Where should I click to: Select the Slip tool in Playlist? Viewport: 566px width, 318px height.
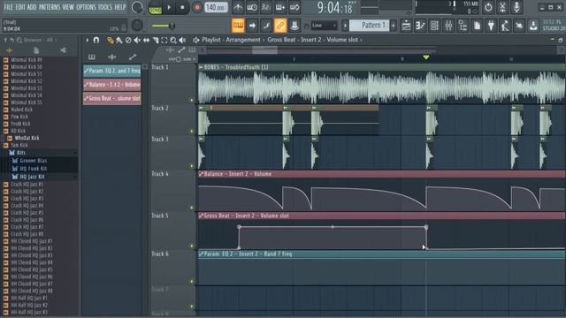point(146,40)
